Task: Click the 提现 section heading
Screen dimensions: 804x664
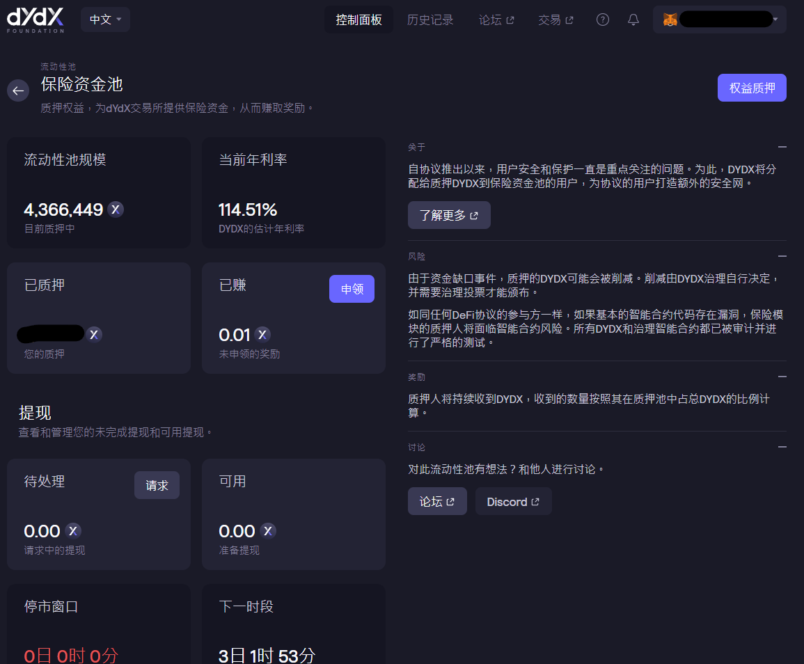Action: (35, 413)
